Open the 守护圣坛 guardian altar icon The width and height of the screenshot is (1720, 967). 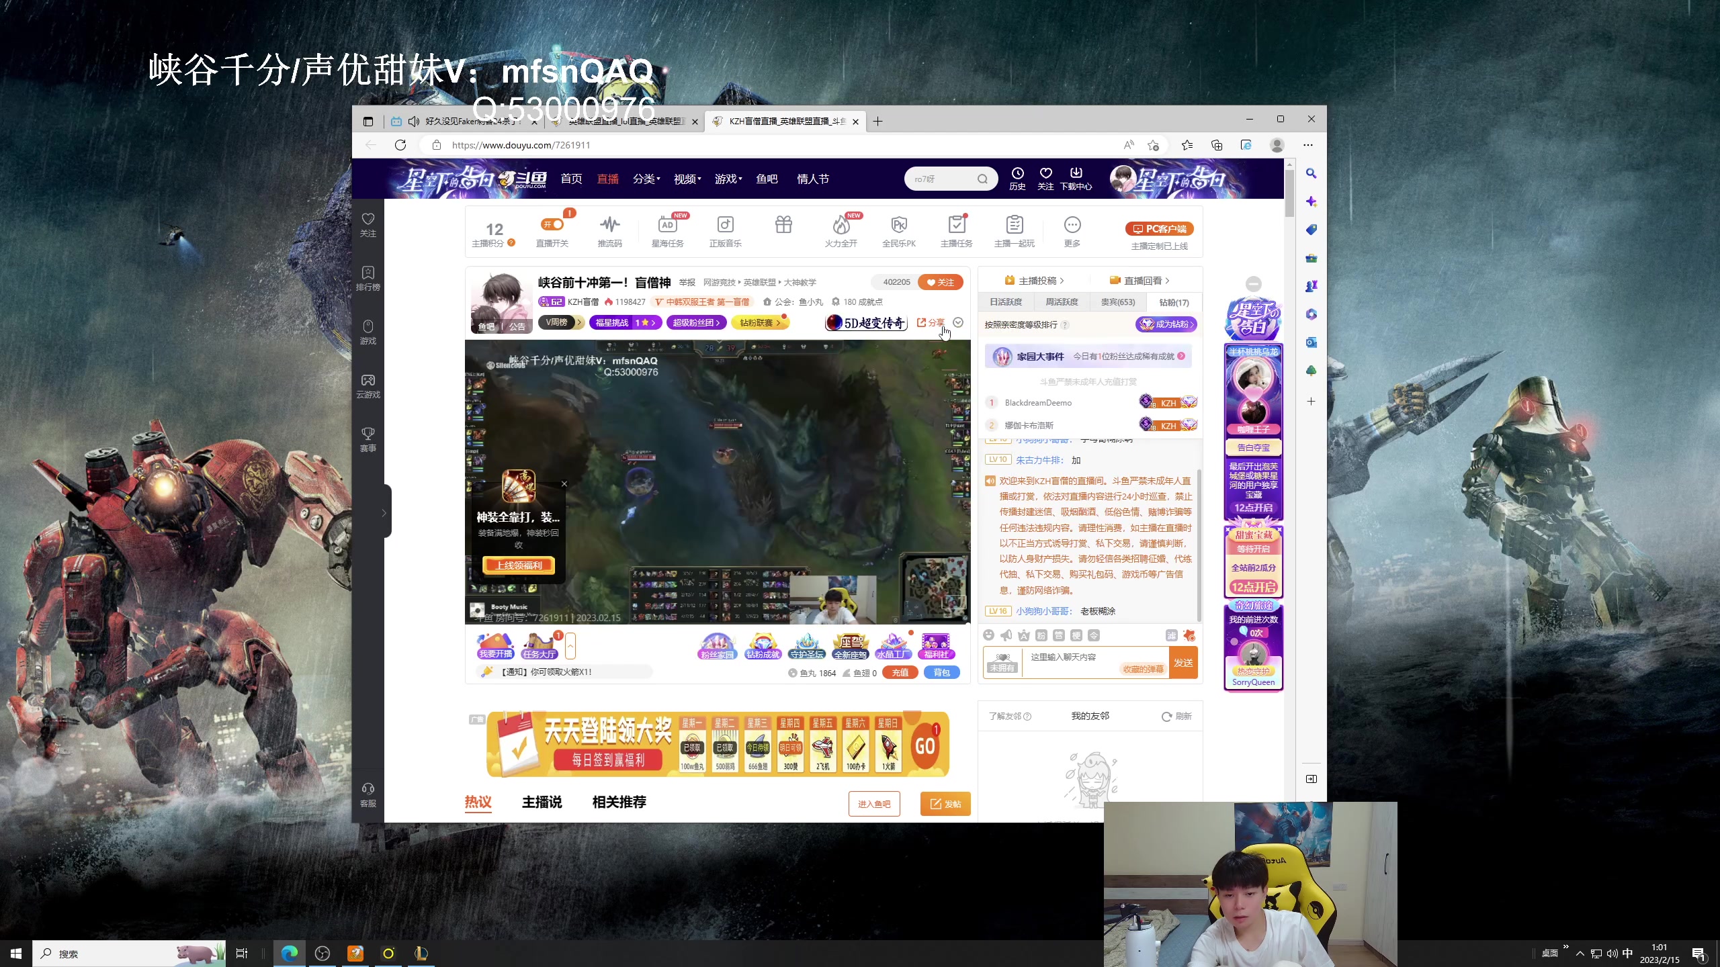coord(806,646)
